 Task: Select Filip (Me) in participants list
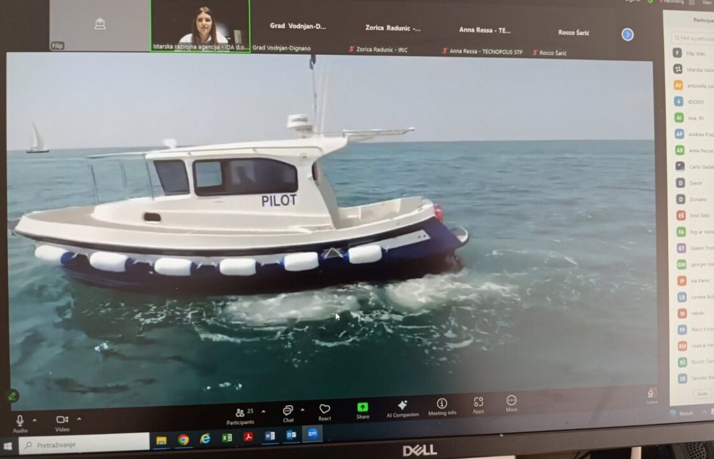[693, 54]
